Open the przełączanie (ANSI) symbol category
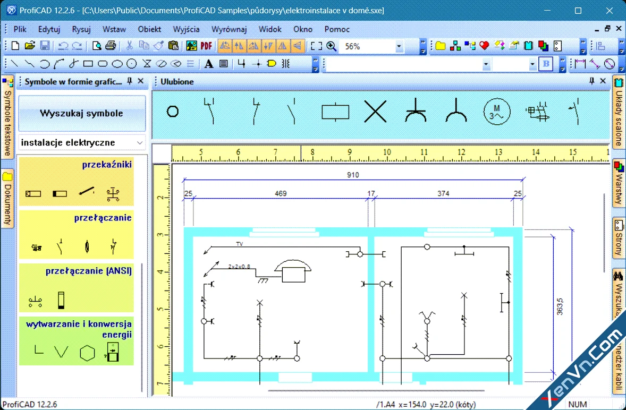Image resolution: width=626 pixels, height=410 pixels. 77,287
